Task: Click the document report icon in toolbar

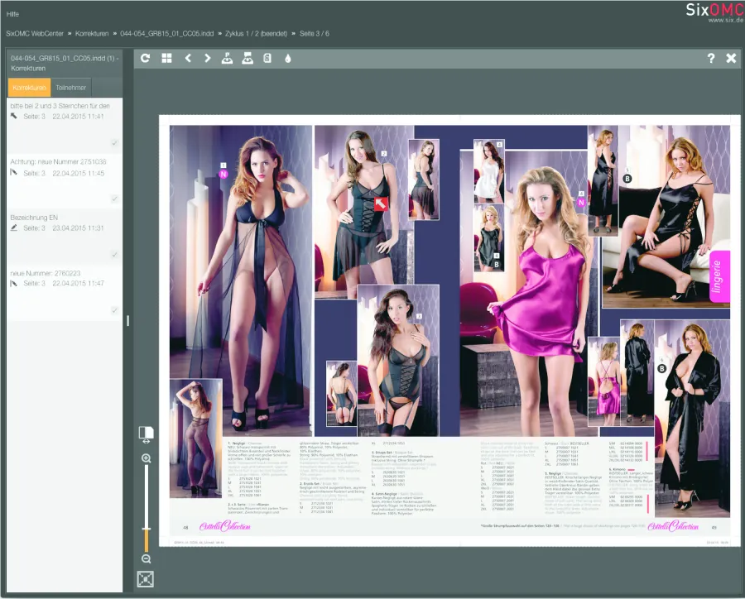Action: (267, 59)
